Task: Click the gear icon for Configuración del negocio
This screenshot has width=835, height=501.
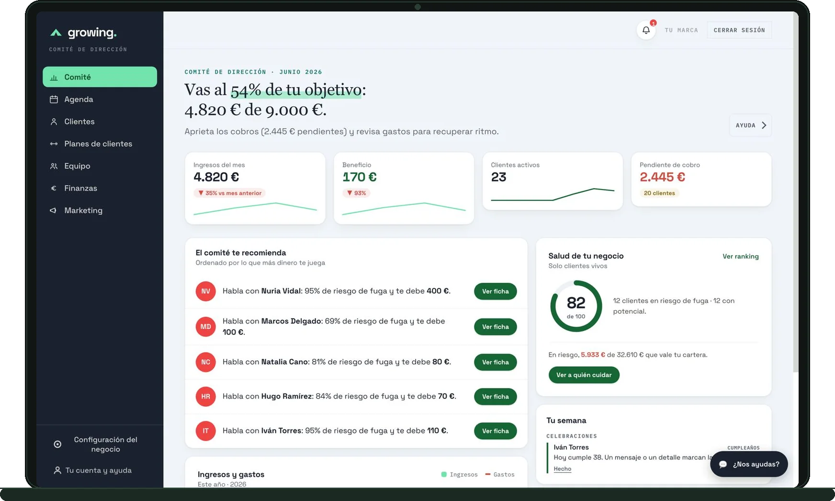Action: pyautogui.click(x=57, y=444)
